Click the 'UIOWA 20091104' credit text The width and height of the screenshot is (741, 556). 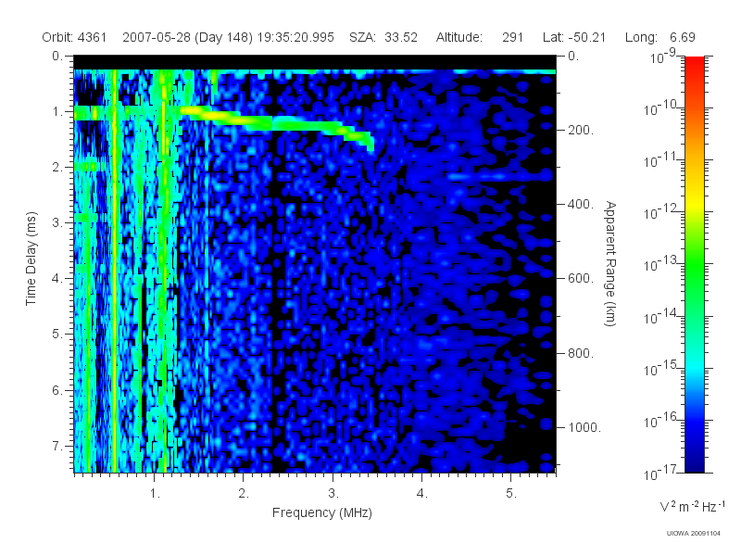693,534
